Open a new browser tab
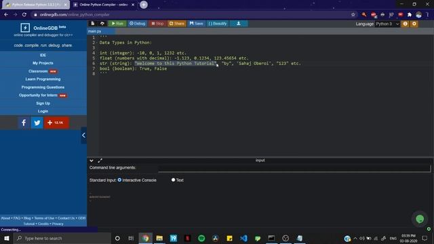The height and width of the screenshot is (244, 434). click(144, 5)
